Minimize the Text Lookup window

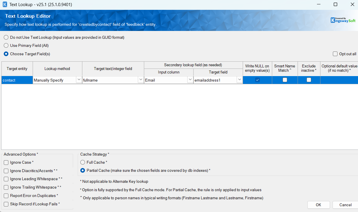point(318,5)
